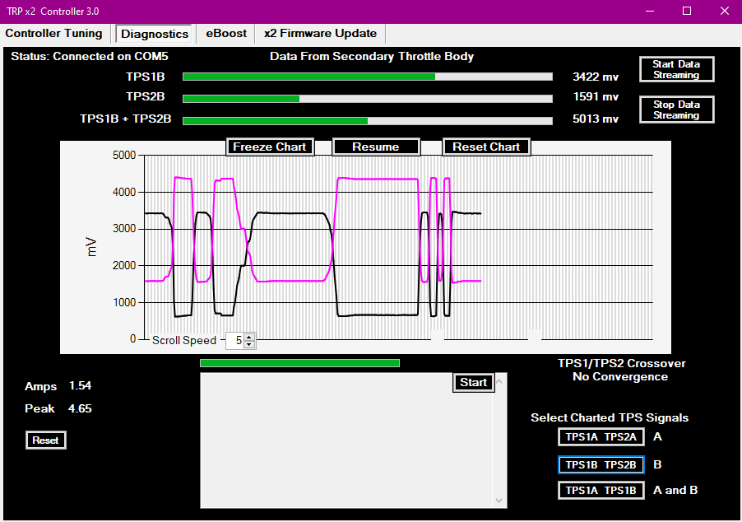Click Start Data Streaming button
The image size is (742, 522).
tap(676, 70)
